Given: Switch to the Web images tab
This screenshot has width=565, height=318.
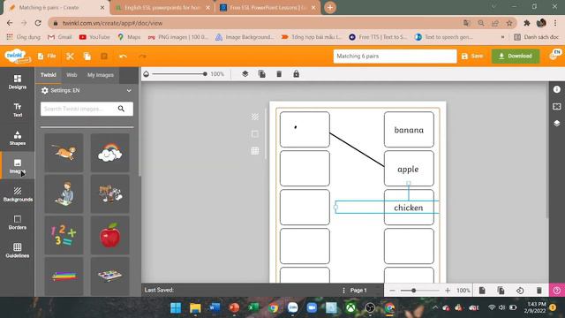Looking at the screenshot, I should [72, 75].
